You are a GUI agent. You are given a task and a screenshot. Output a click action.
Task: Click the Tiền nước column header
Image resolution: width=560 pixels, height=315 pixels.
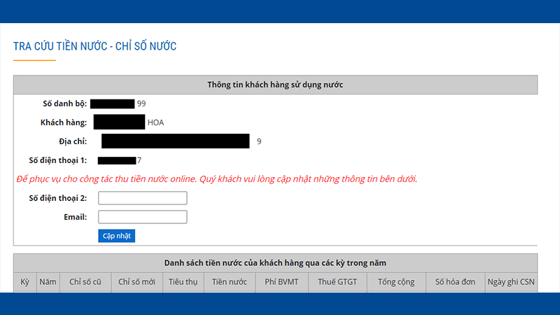point(229,282)
